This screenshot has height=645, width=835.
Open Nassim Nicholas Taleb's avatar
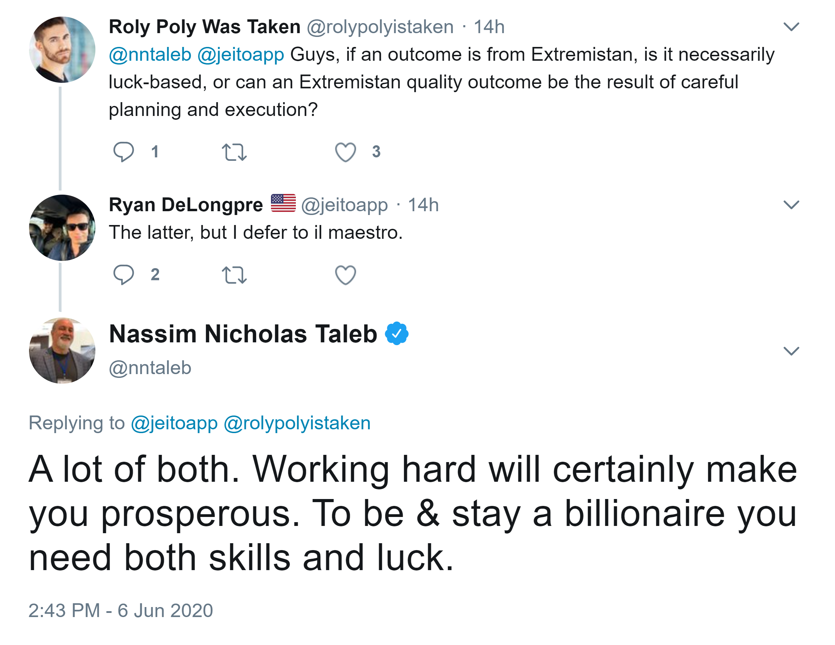click(x=62, y=350)
